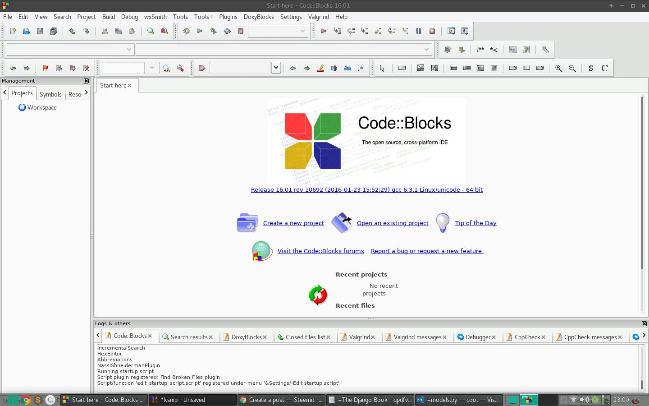The image size is (649, 406).
Task: Open the Valgrind menu
Action: point(319,17)
